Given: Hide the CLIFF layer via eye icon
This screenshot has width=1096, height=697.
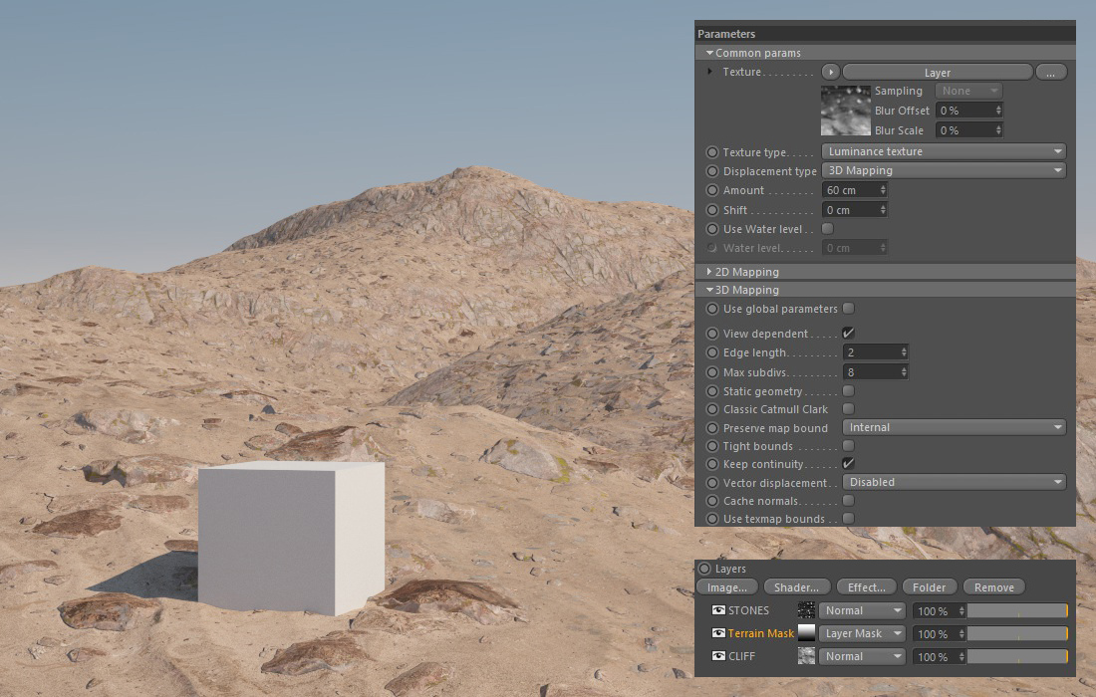Looking at the screenshot, I should [718, 656].
